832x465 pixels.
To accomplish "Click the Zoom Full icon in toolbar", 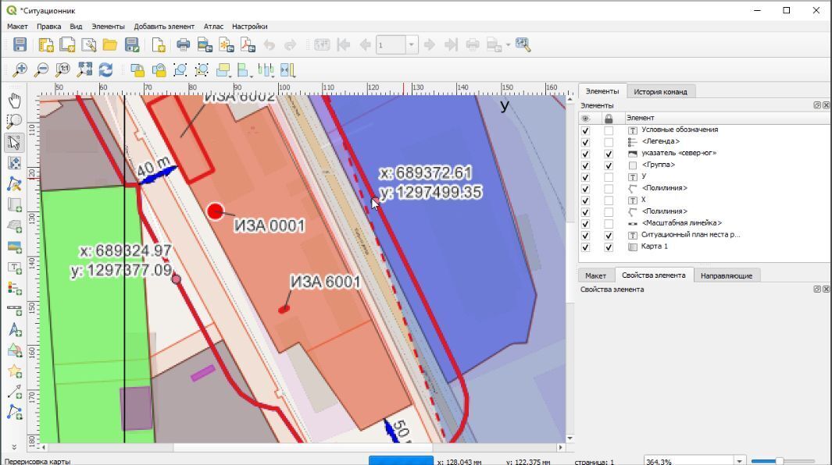I will click(x=84, y=70).
